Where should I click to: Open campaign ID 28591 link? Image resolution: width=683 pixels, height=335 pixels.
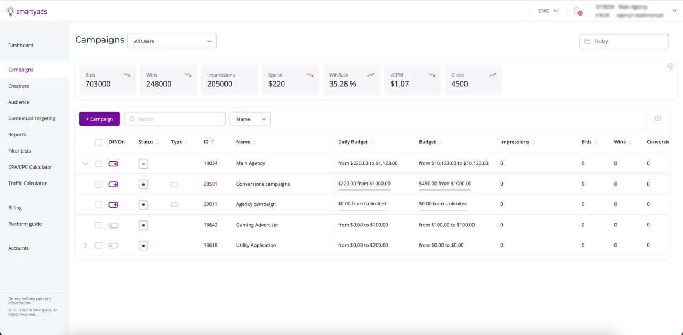[x=211, y=184]
